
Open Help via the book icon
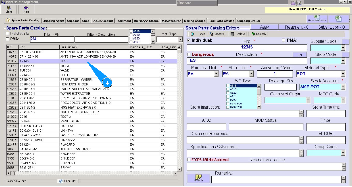[26, 8]
